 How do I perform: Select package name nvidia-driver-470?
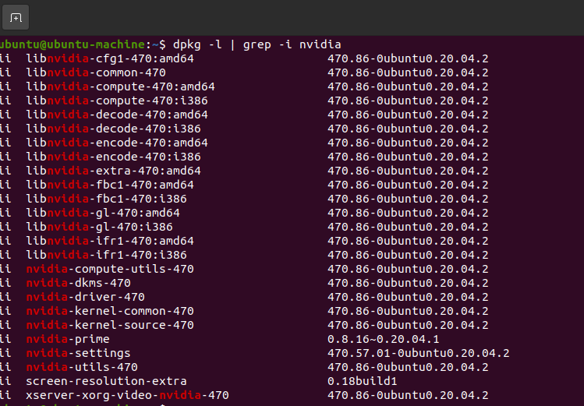point(85,297)
